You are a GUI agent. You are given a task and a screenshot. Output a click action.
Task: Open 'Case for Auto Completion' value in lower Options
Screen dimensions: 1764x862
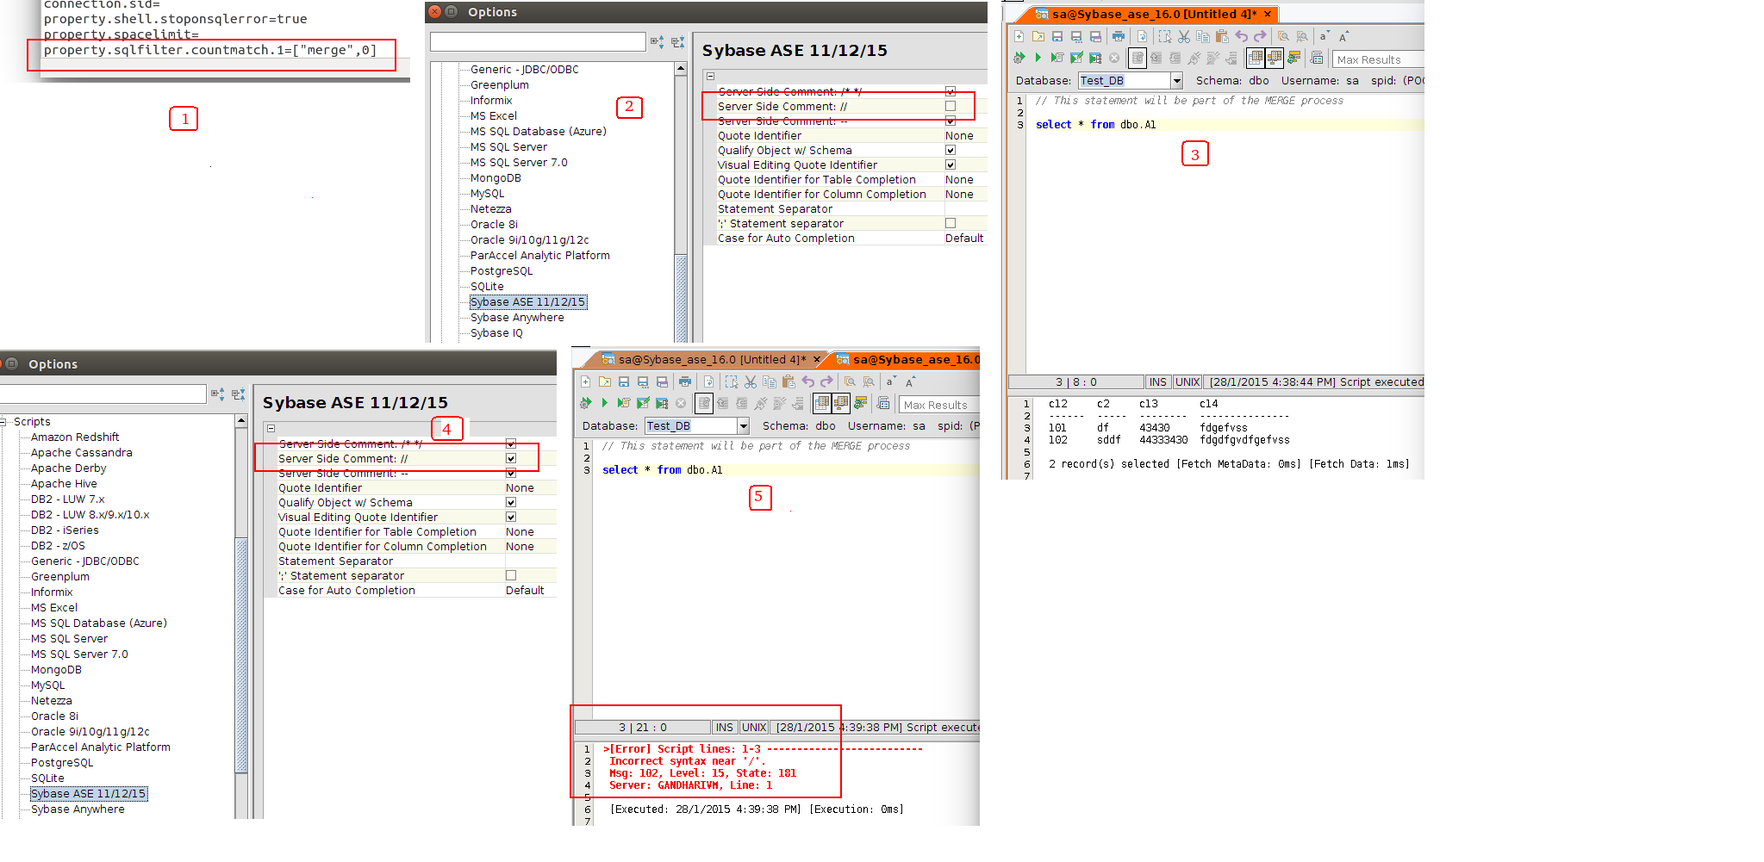tap(530, 590)
